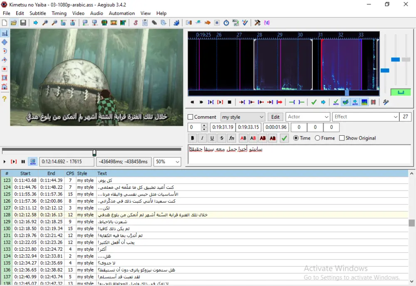The width and height of the screenshot is (416, 286).
Task: Open the 50% video zoom dropdown
Action: [x=167, y=161]
